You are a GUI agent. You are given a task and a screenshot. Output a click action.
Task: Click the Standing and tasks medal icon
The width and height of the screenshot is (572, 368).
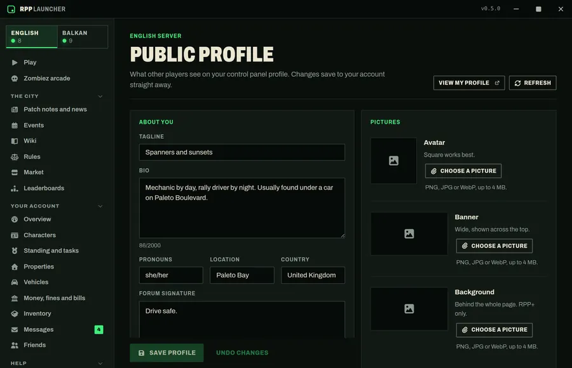[x=15, y=251]
